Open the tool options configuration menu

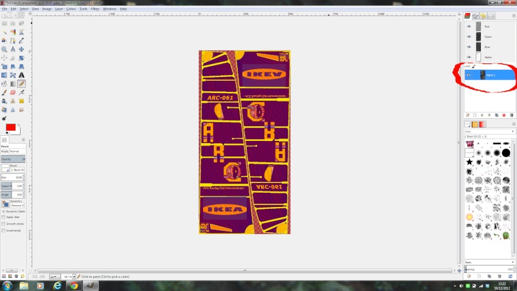[x=23, y=140]
